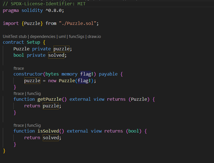Screen dimensions: 214x163
Task: Open the draw.io code lens link
Action: click(94, 36)
